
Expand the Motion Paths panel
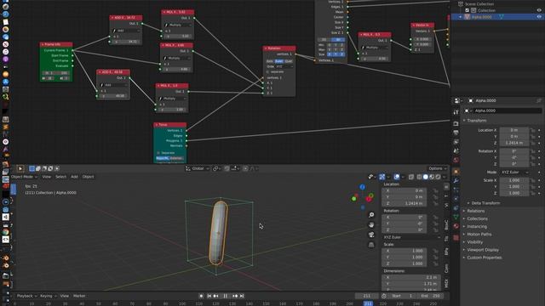(479, 235)
